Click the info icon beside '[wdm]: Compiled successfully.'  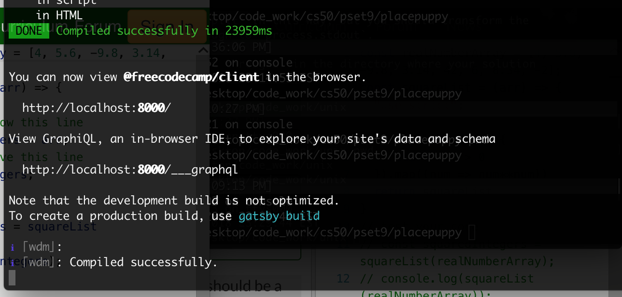(x=12, y=262)
